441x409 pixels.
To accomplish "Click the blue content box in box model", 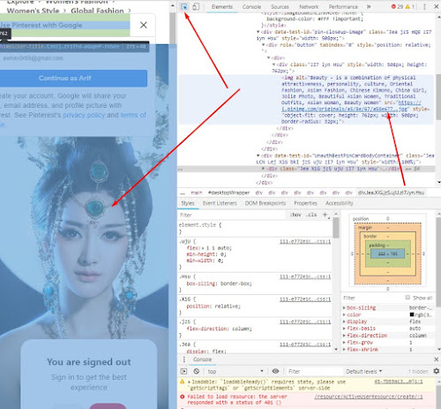I will (387, 254).
